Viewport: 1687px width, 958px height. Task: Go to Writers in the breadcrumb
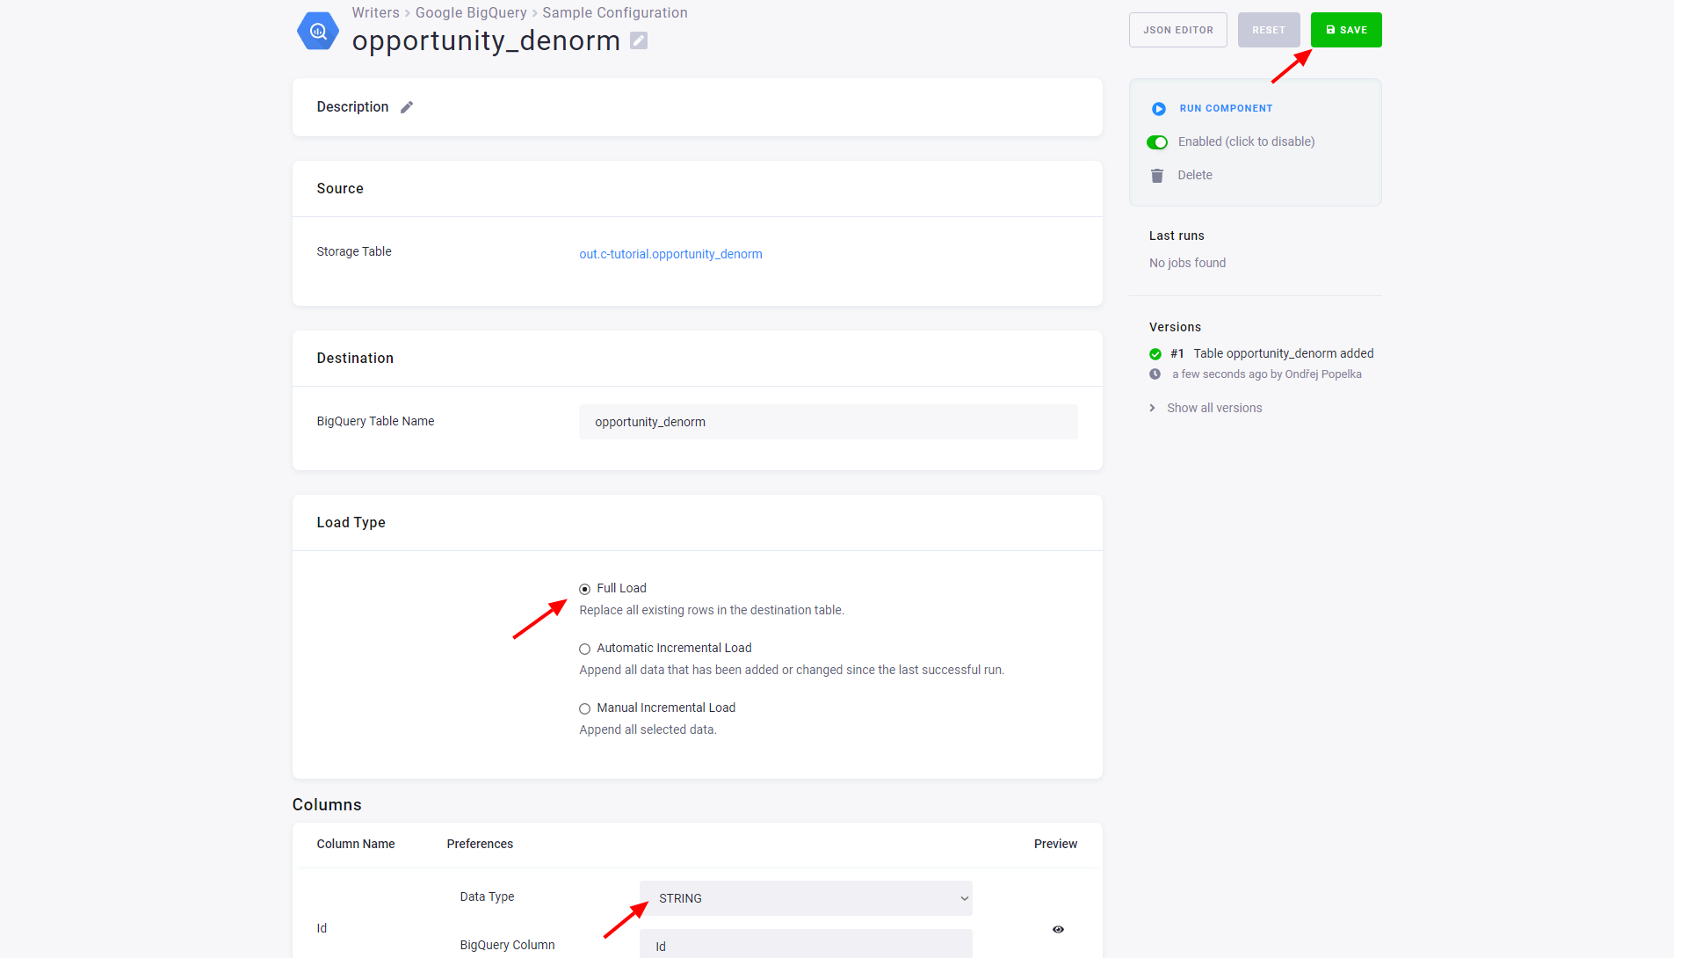click(x=375, y=12)
